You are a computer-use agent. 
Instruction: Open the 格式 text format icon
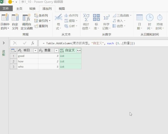tap(58, 17)
